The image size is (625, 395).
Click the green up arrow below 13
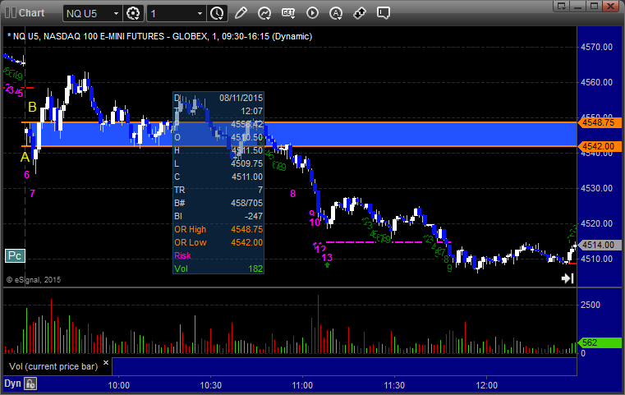[x=327, y=265]
